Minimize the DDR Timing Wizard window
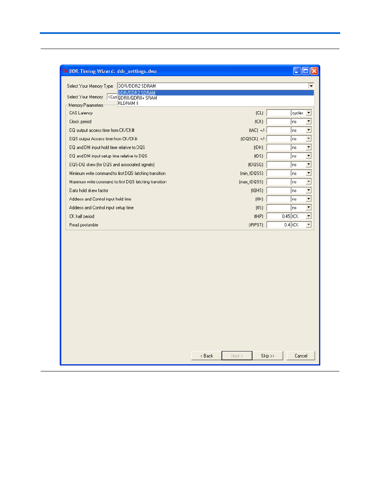Image resolution: width=380 pixels, height=489 pixels. click(297, 71)
